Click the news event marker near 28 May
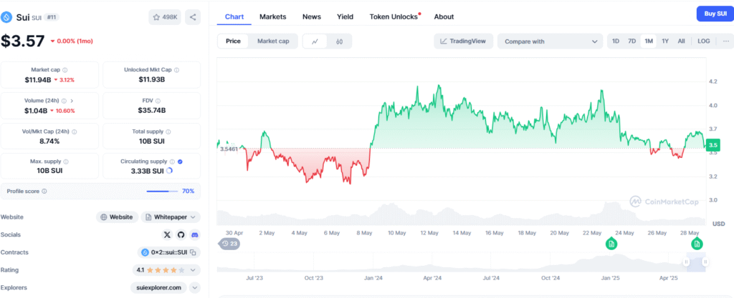The image size is (734, 298). [x=697, y=244]
